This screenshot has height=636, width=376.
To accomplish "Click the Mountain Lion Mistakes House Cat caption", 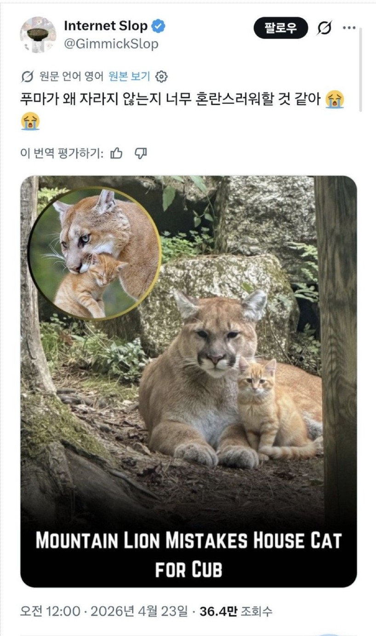I will pyautogui.click(x=188, y=555).
